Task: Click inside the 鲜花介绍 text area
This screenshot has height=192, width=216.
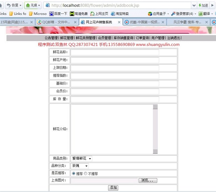Action: pos(112,129)
